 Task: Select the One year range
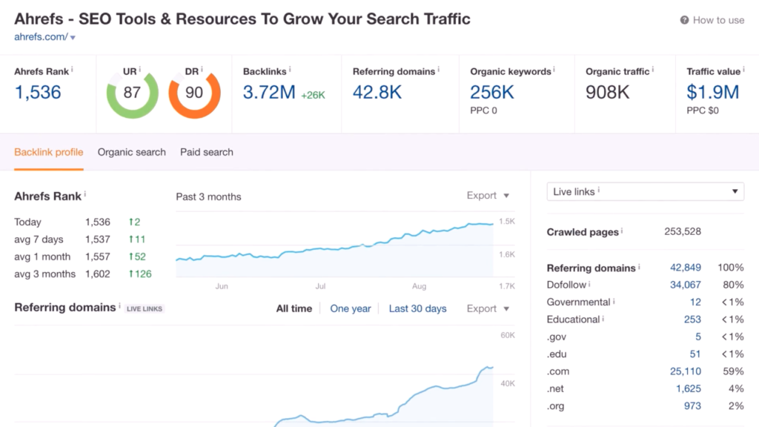click(x=351, y=309)
